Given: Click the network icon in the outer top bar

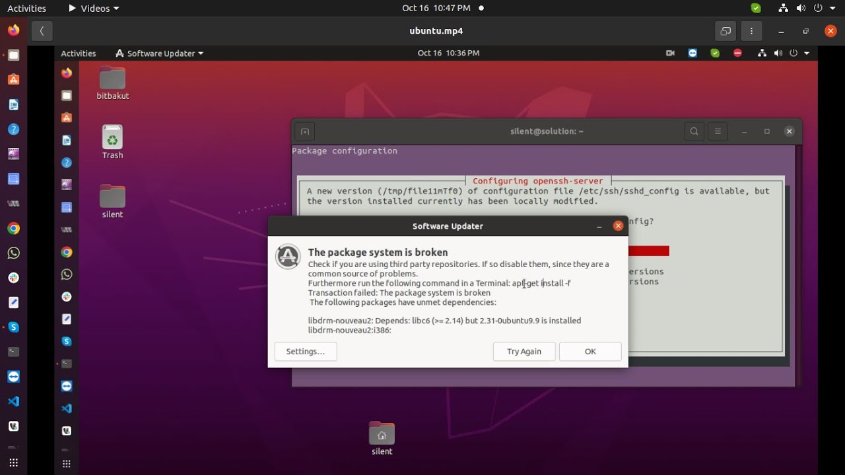Looking at the screenshot, I should tap(784, 9).
